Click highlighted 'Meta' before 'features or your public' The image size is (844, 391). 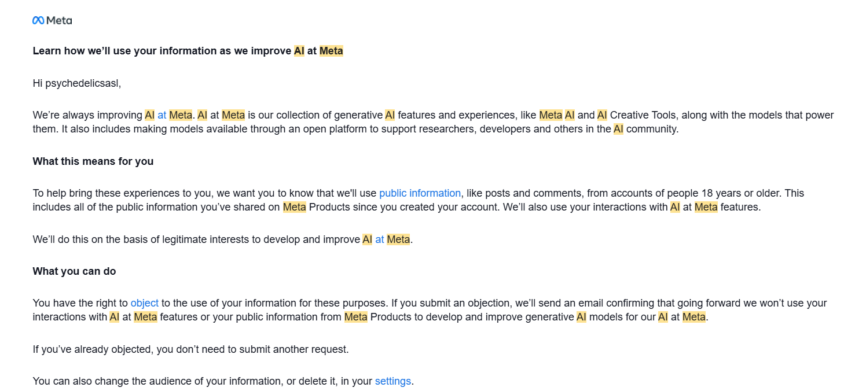(x=146, y=317)
